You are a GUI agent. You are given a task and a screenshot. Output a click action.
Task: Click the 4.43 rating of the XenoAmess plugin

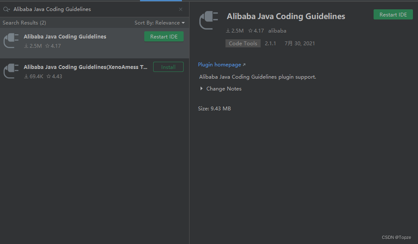point(55,77)
